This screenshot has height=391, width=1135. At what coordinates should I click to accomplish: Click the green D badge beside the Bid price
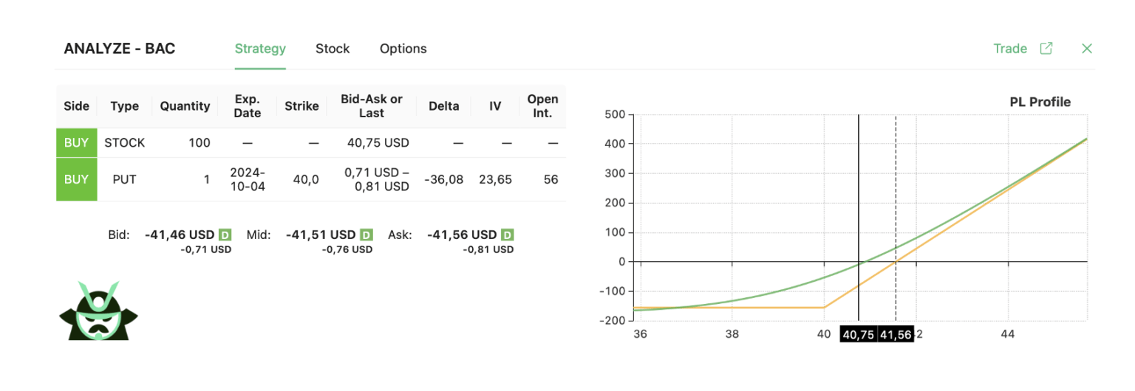225,235
